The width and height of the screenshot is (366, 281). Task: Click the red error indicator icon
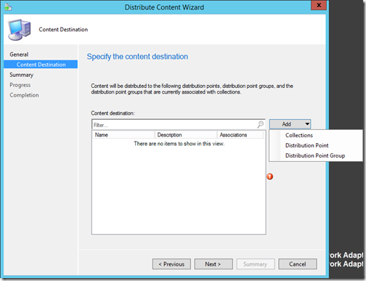point(269,176)
